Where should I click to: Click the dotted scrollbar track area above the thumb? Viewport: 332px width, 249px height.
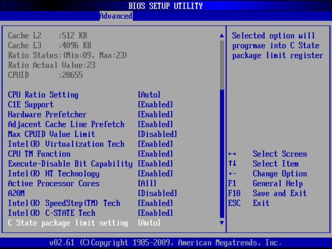[222, 65]
